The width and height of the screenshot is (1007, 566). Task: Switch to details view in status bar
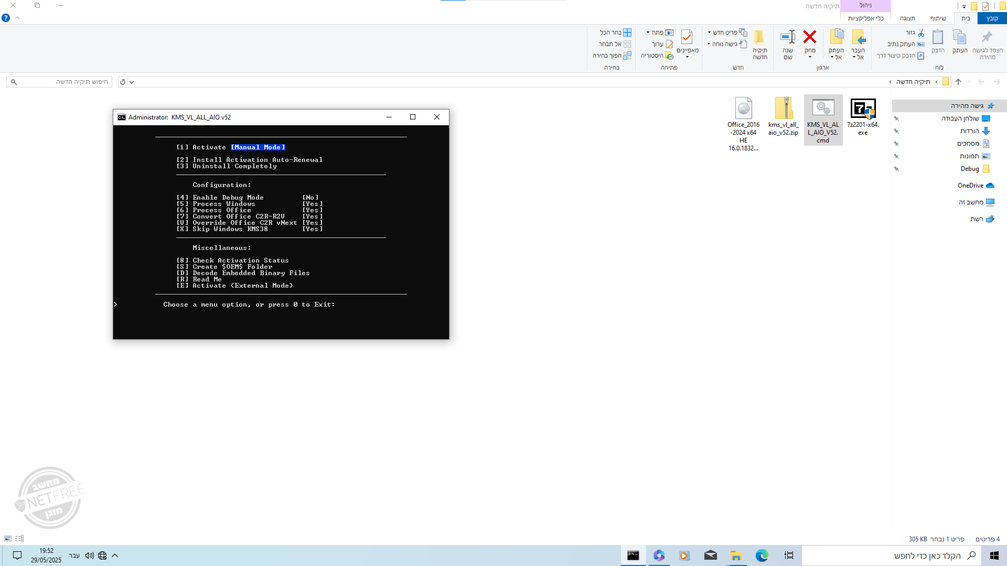pyautogui.click(x=19, y=539)
